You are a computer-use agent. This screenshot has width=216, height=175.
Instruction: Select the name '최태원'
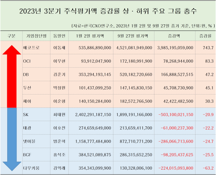[x=59, y=115]
